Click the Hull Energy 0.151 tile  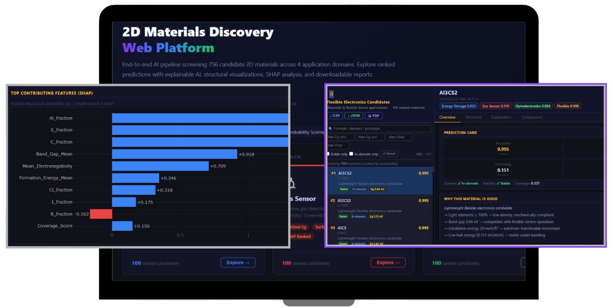[x=503, y=169]
